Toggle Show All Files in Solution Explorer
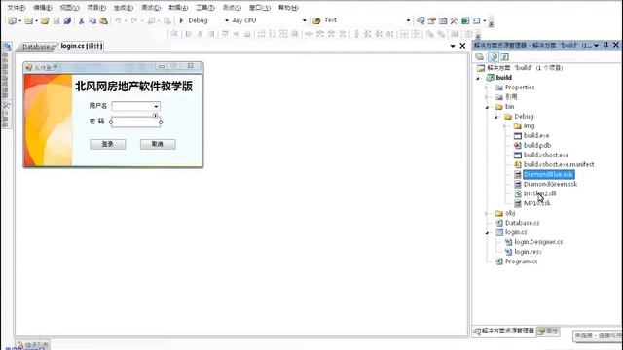 [x=494, y=56]
